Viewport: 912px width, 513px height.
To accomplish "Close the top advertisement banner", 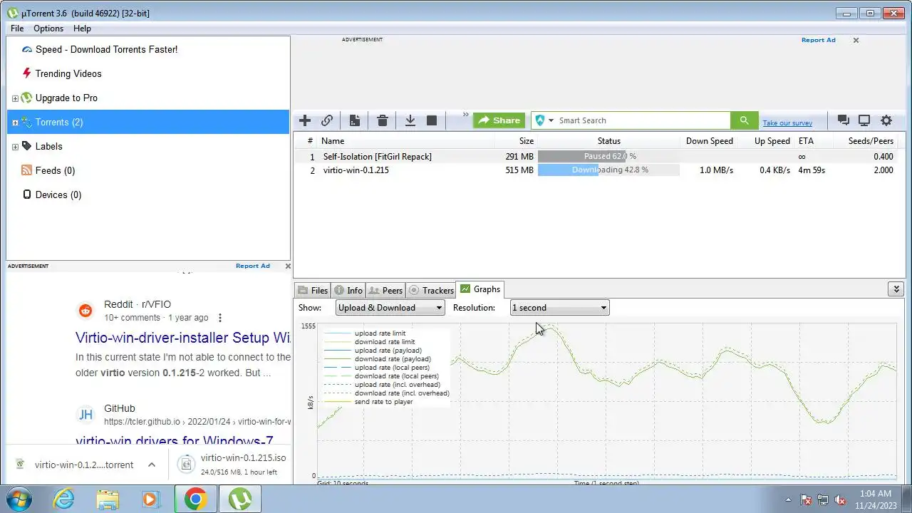I will pos(856,40).
